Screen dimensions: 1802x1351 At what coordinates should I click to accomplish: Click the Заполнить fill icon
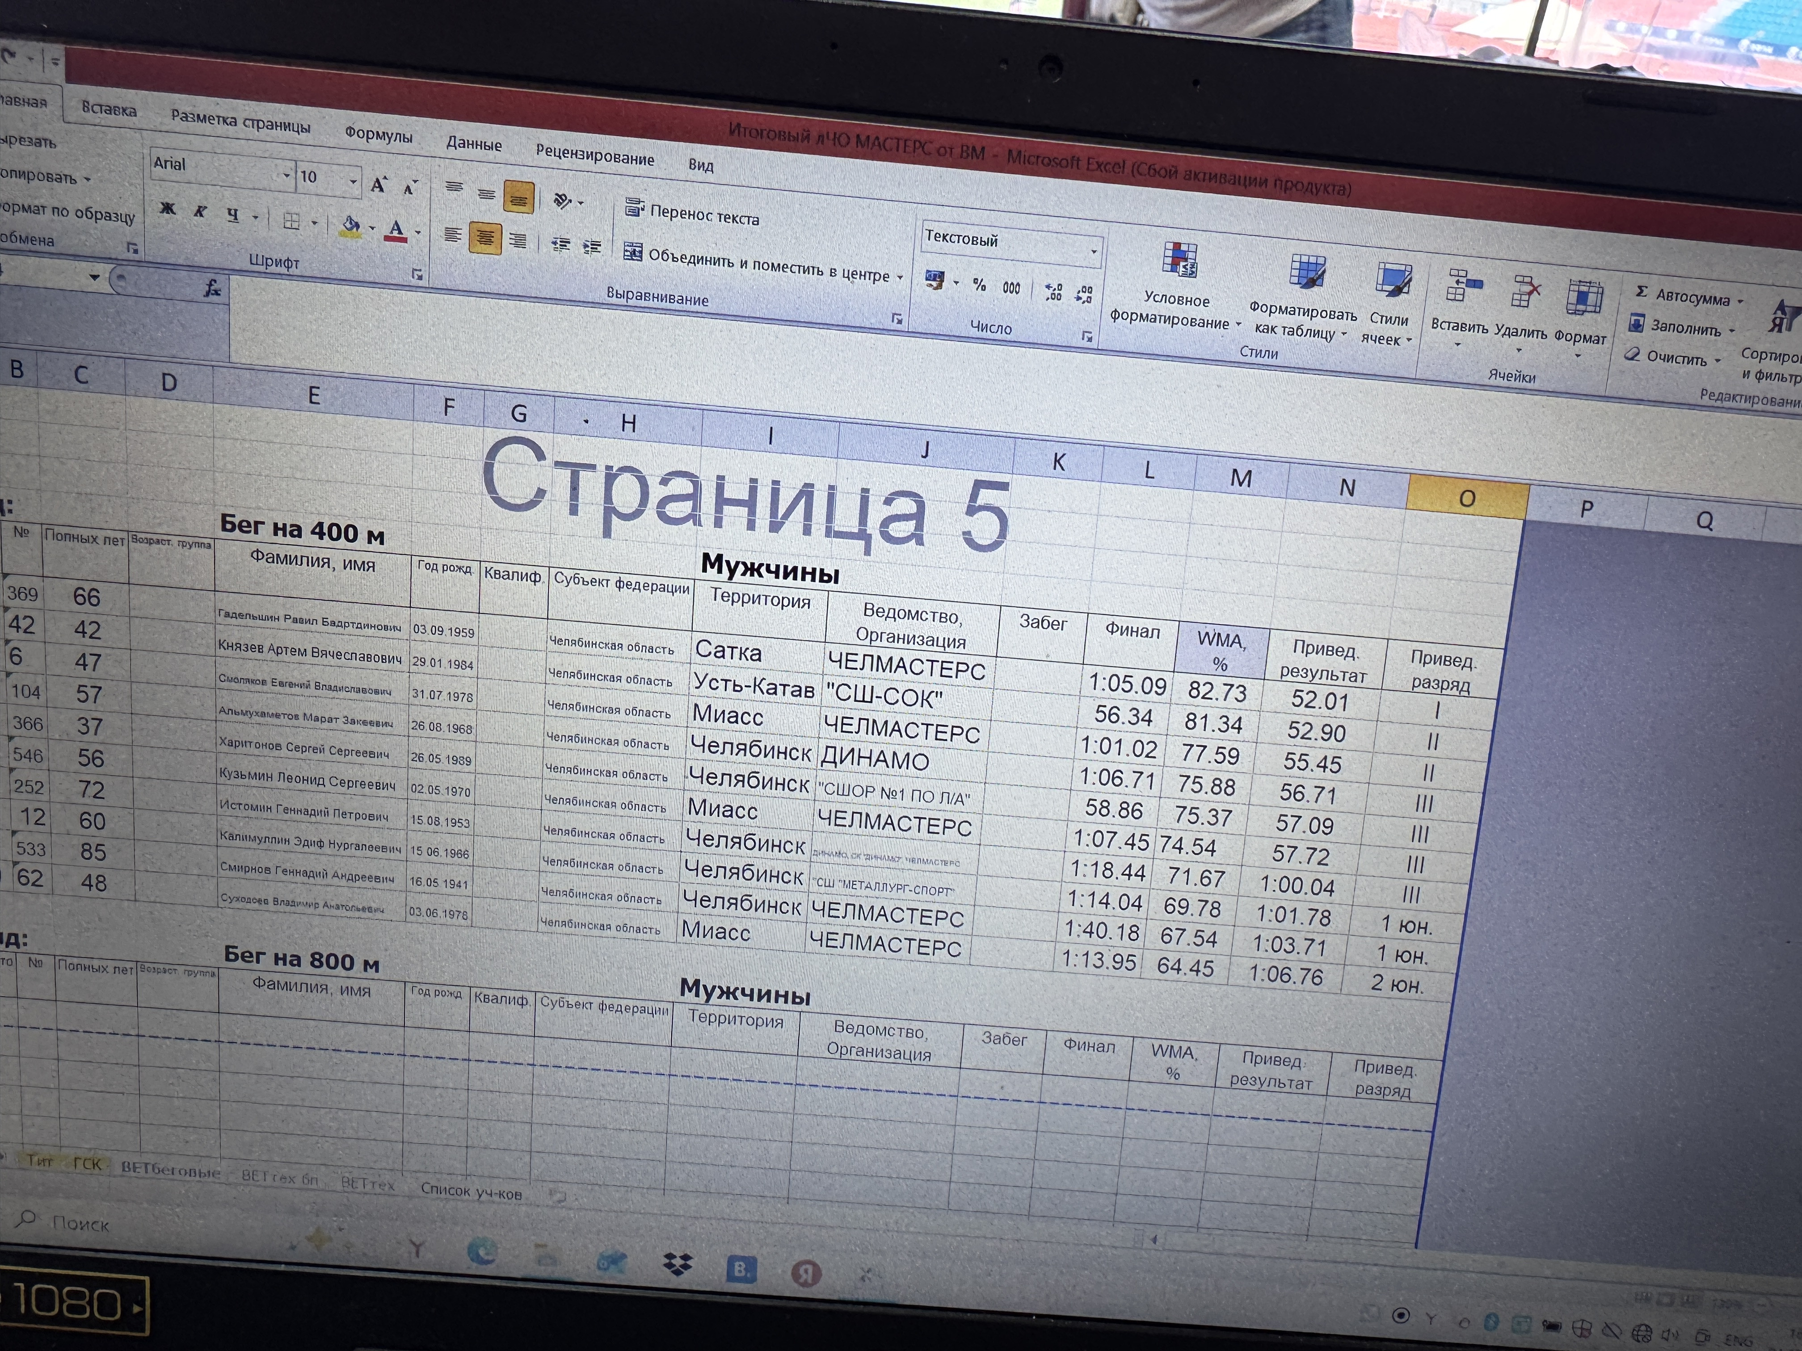point(1637,323)
